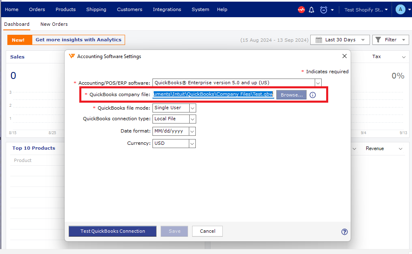The width and height of the screenshot is (412, 254).
Task: Open the Help menu
Action: point(222,9)
